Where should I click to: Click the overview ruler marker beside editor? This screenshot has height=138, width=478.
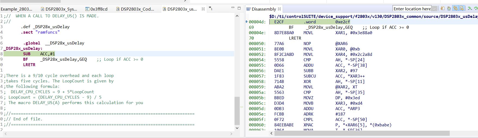[x=242, y=107]
